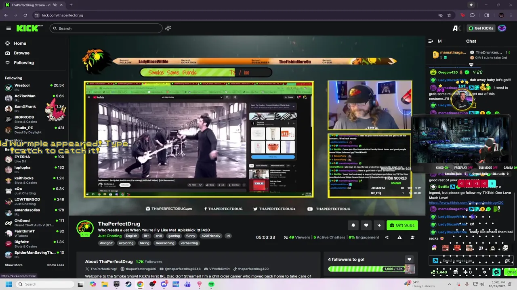517x290 pixels.
Task: Click the Gift Subs button
Action: click(x=402, y=226)
